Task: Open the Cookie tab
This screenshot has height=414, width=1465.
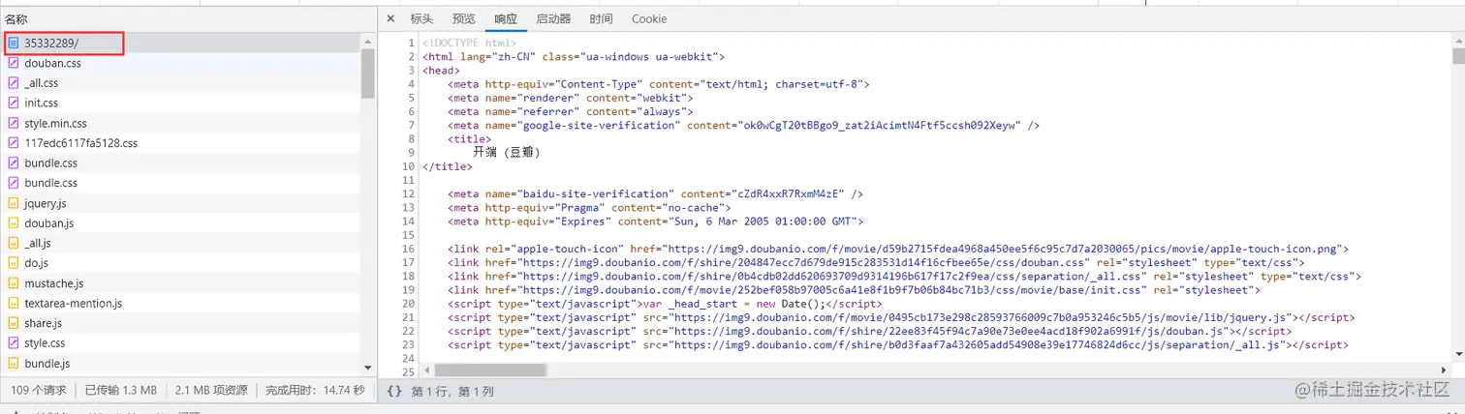Action: tap(649, 19)
